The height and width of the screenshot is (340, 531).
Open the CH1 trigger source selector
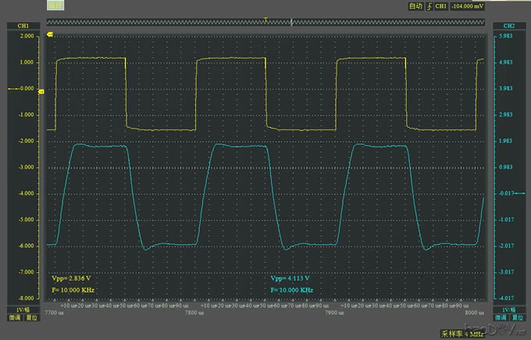coord(441,6)
